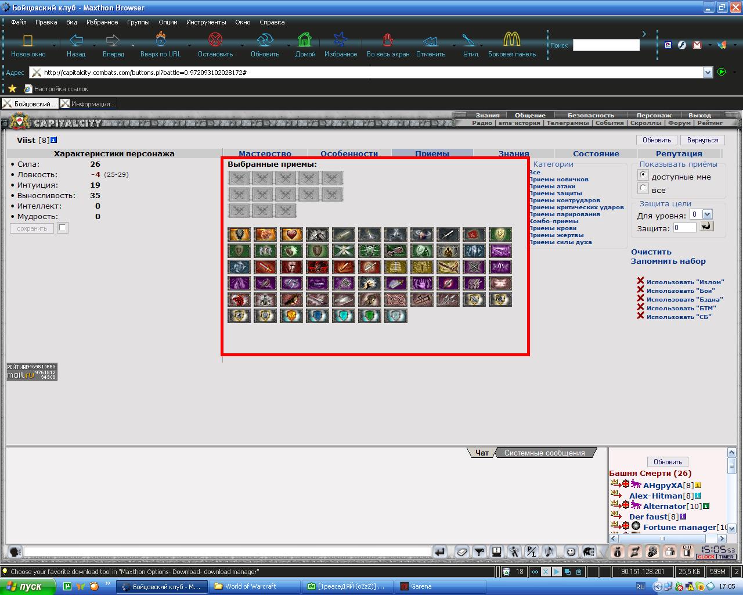Click the RU language indicator in taskbar
Image resolution: width=743 pixels, height=595 pixels.
pyautogui.click(x=641, y=586)
